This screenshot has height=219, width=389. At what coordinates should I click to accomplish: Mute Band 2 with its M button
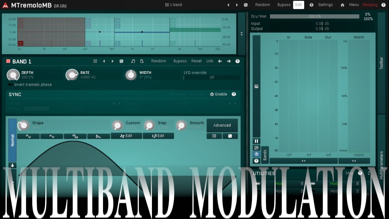pos(88,21)
